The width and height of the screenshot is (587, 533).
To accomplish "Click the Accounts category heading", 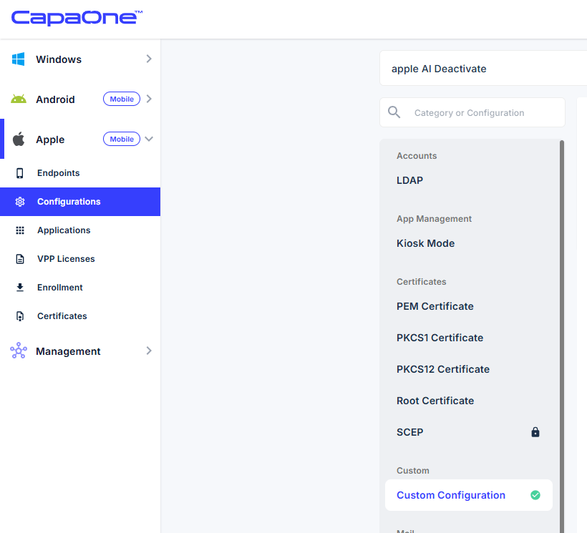I will 417,155.
